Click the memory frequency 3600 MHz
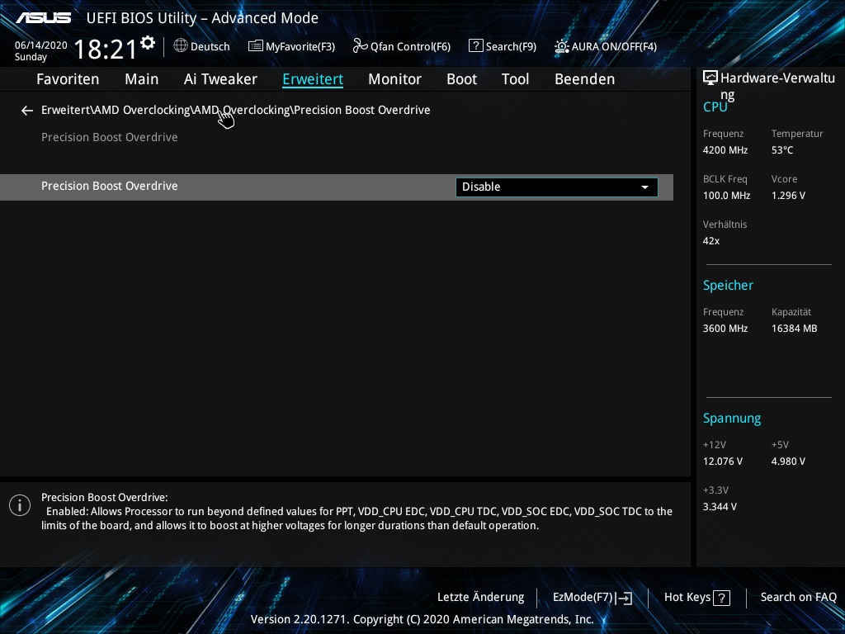 (725, 329)
